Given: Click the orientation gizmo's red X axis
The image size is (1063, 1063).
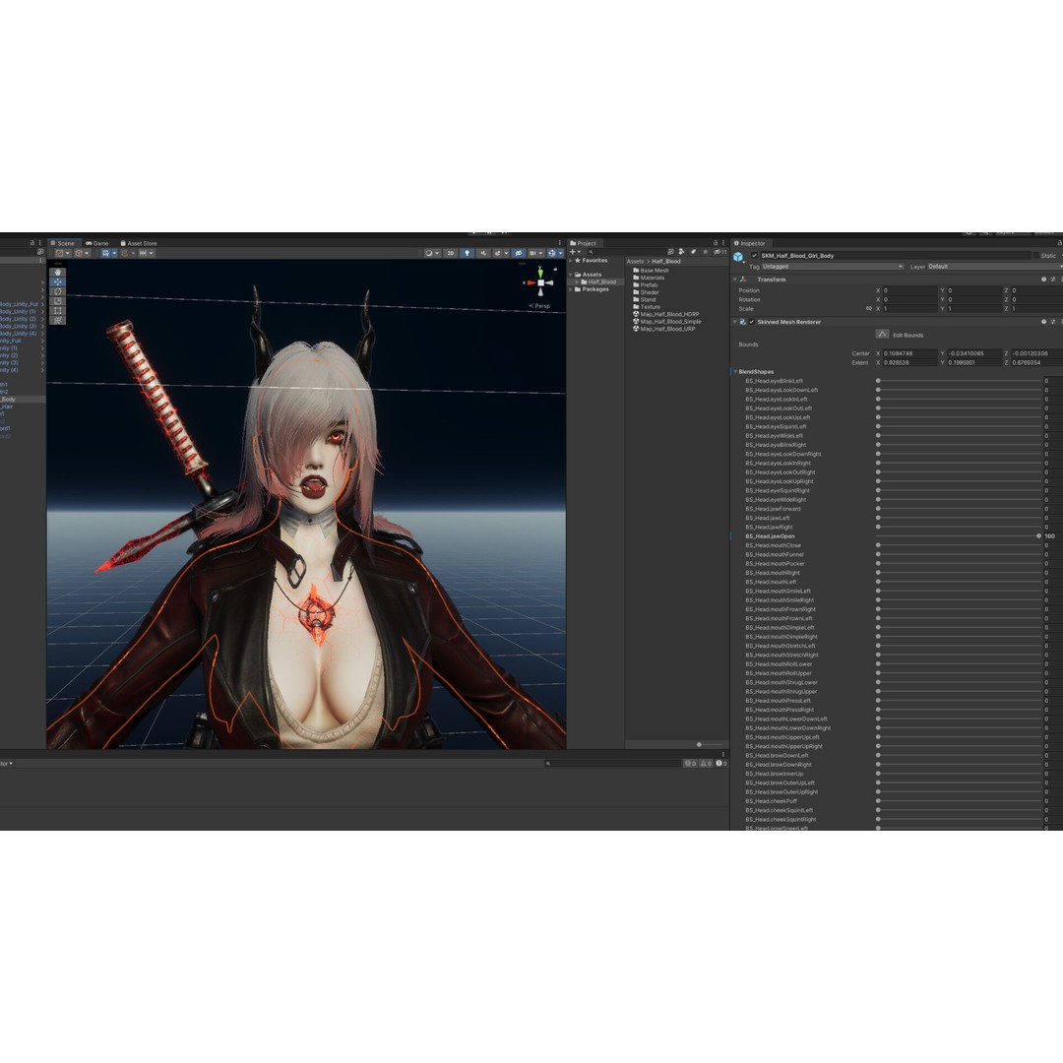Looking at the screenshot, I should click(530, 282).
